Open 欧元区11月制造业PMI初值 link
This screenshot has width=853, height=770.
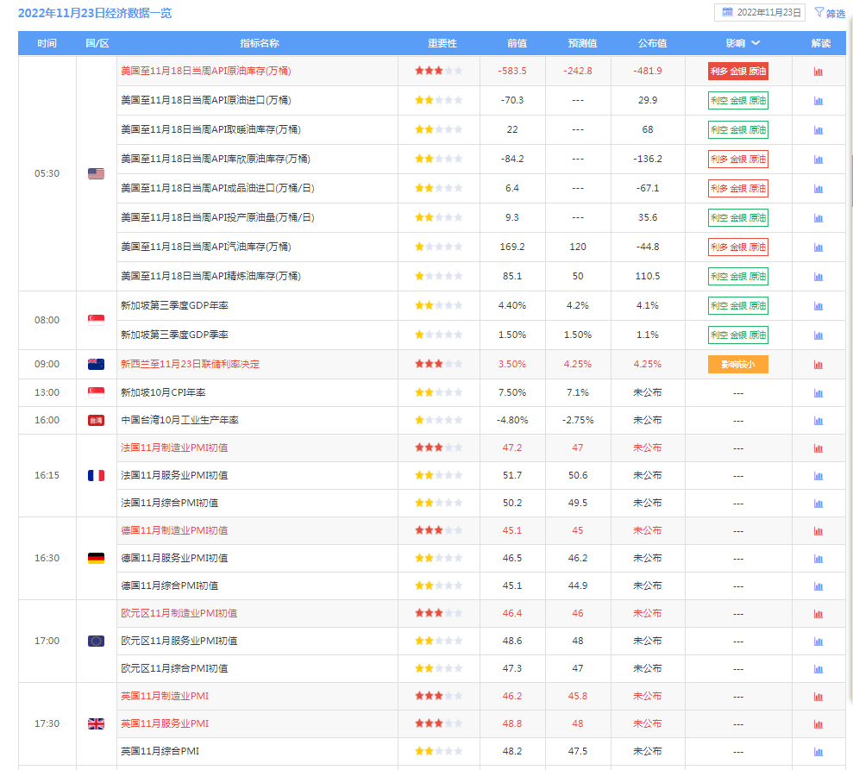click(x=179, y=613)
